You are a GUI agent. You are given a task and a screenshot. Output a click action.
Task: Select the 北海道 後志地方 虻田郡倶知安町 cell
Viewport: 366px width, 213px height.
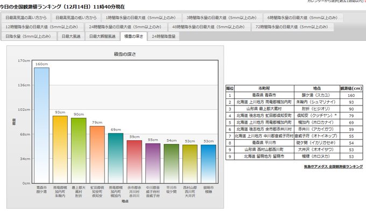(x=264, y=116)
